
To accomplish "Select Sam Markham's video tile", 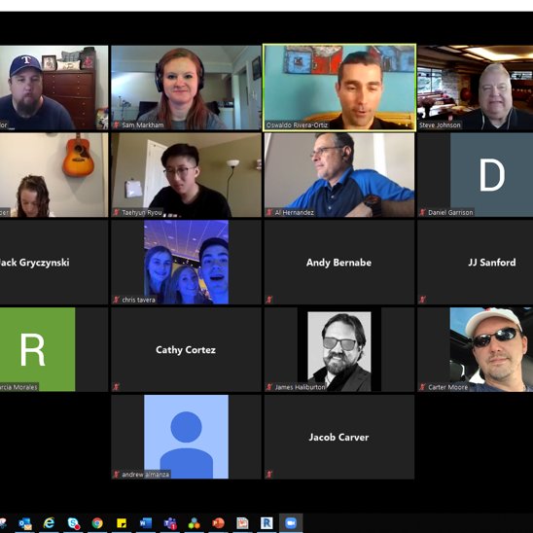I will click(187, 88).
